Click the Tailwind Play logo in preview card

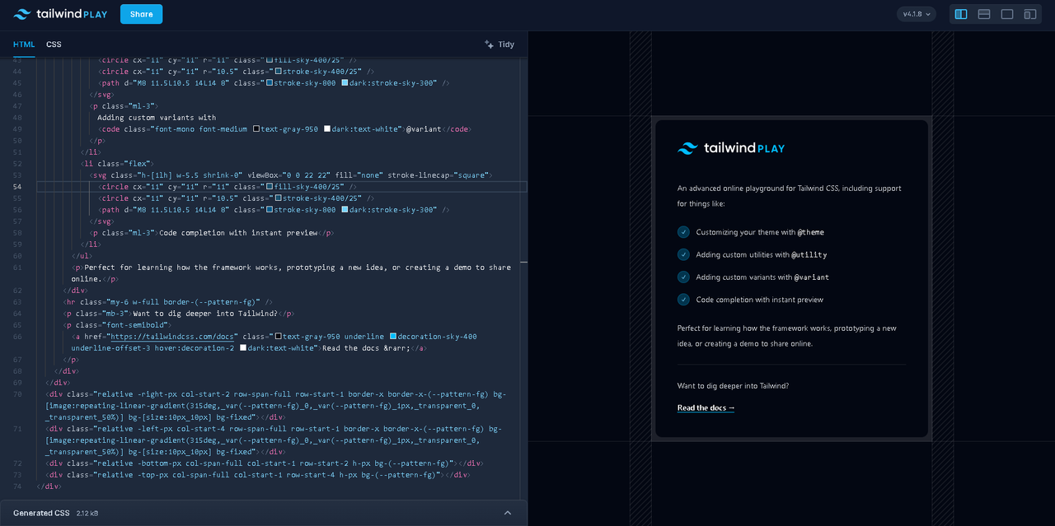coord(731,148)
